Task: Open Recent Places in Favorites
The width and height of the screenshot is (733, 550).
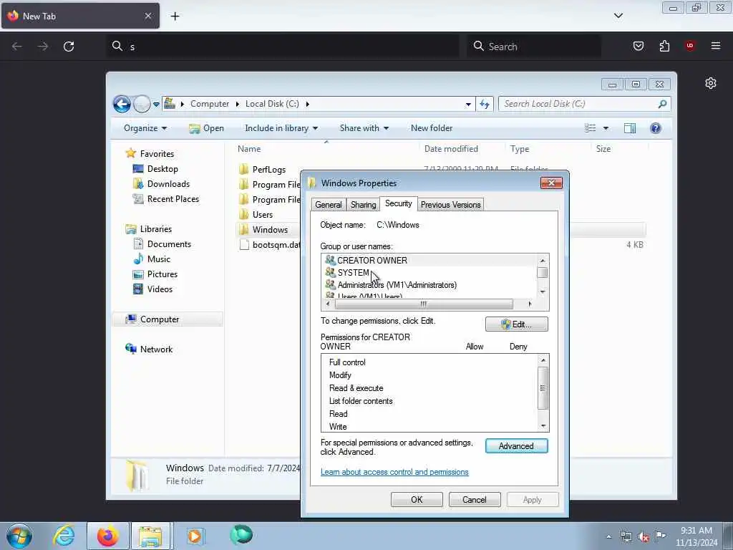Action: coord(173,199)
